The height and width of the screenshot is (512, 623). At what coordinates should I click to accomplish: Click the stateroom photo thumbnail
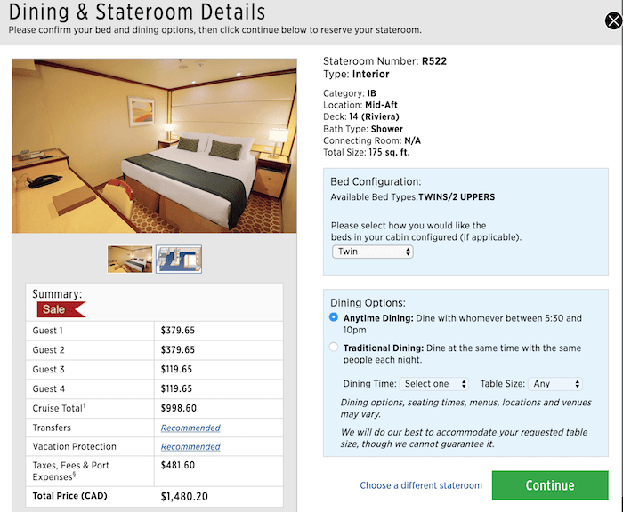130,259
